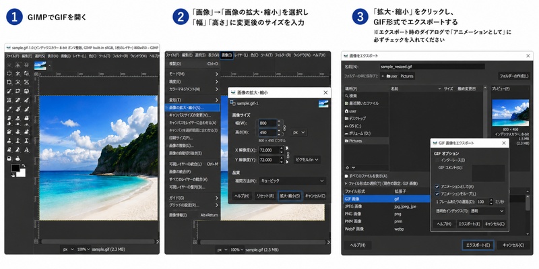The width and height of the screenshot is (539, 269).
Task: Open the 補間方法 キュービック dropdown
Action: tap(292, 181)
